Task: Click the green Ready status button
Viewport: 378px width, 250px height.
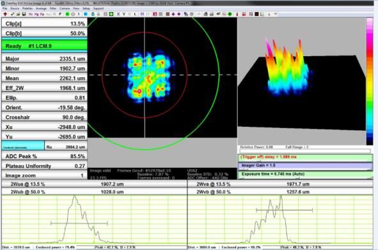Action: (x=44, y=46)
